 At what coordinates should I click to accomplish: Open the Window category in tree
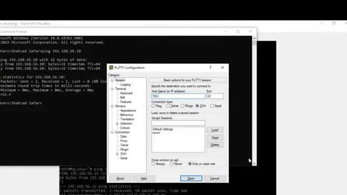(120, 106)
